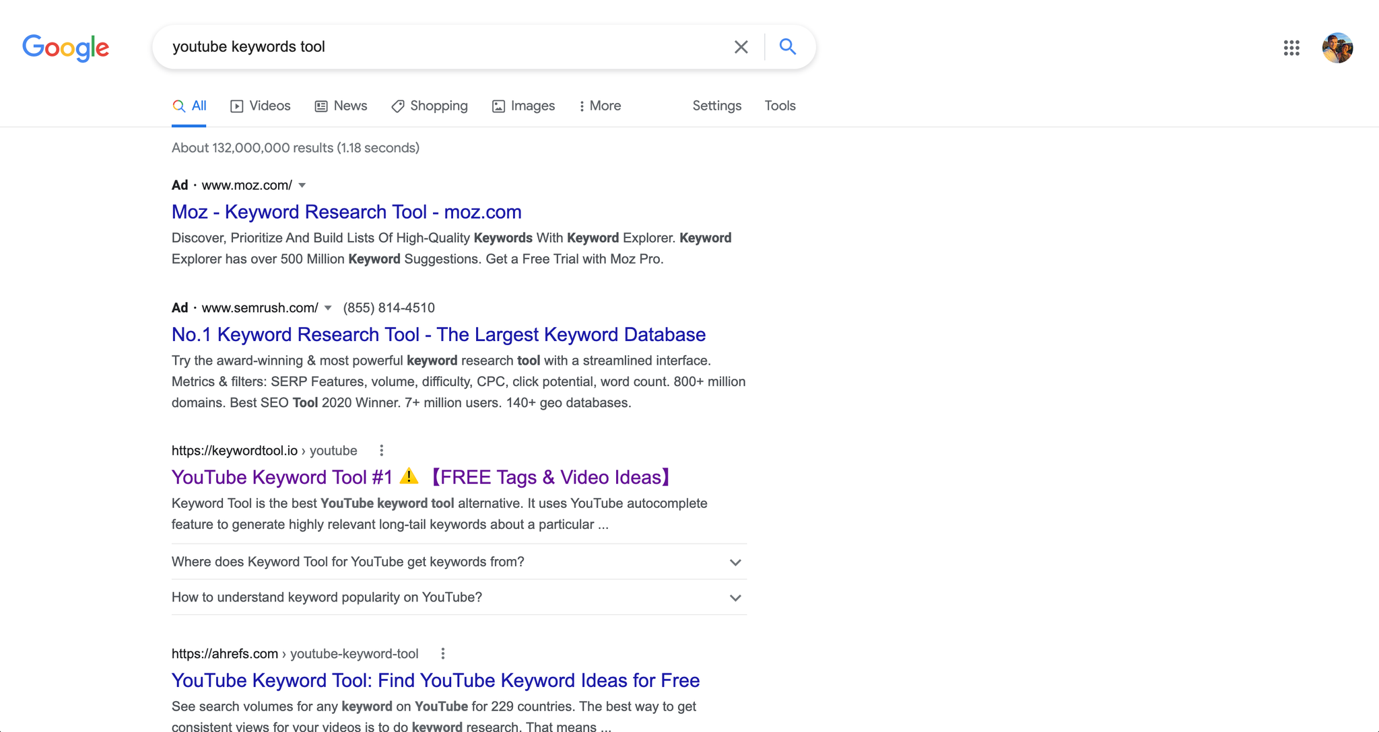Open the three-dot menu beside keywordtool.io result
Image resolution: width=1379 pixels, height=732 pixels.
click(x=381, y=451)
